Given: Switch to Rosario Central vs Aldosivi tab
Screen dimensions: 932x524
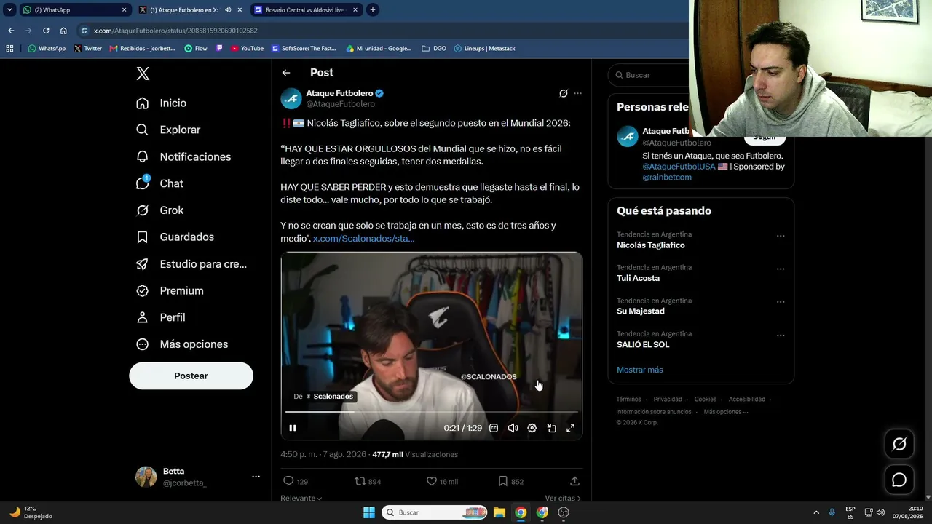Looking at the screenshot, I should (306, 10).
